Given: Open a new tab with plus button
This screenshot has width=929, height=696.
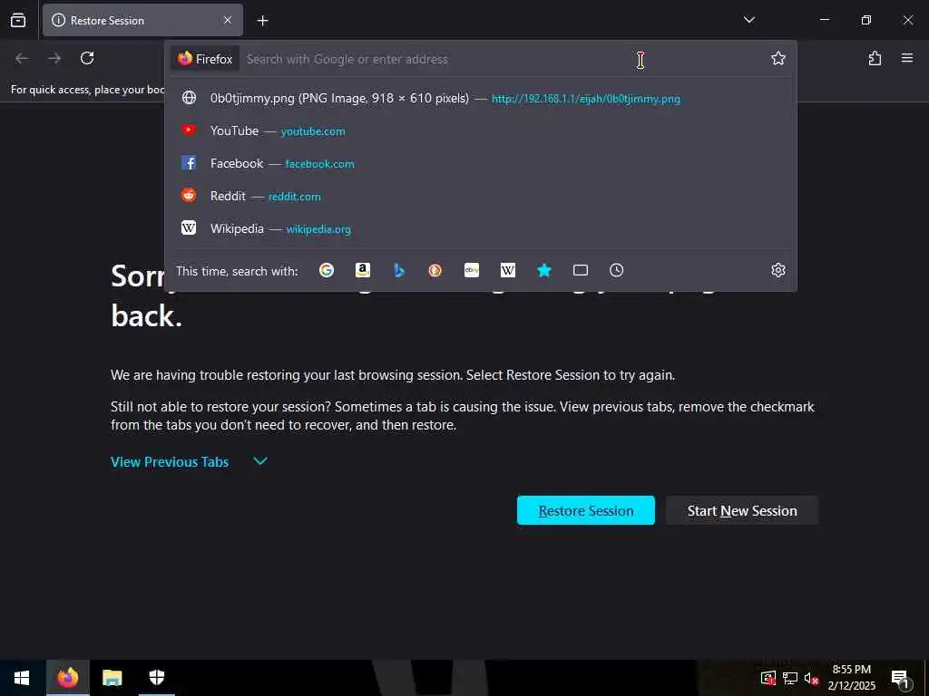Looking at the screenshot, I should point(262,21).
